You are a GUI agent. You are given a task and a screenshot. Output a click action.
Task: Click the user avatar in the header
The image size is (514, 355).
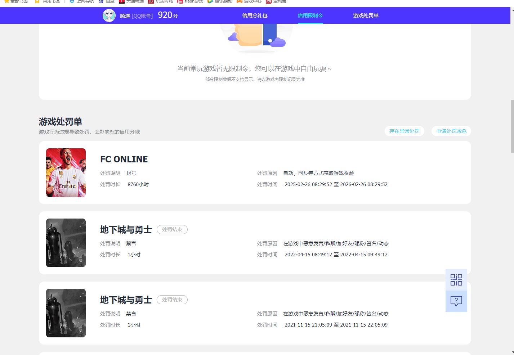pos(109,15)
